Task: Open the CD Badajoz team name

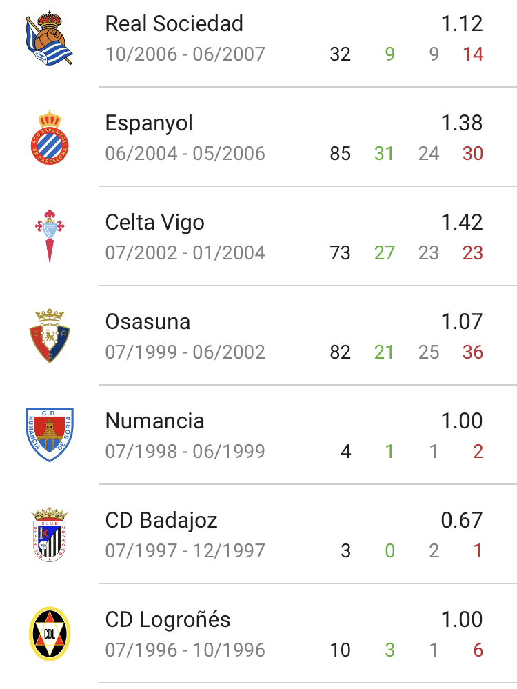Action: tap(161, 521)
